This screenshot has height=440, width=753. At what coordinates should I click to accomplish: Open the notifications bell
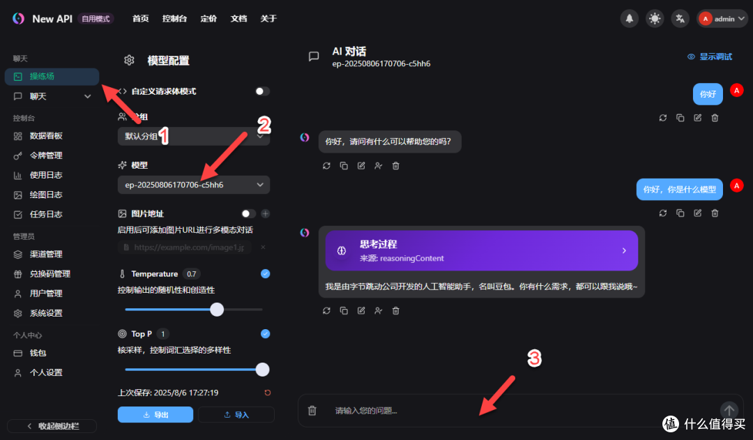coord(629,19)
